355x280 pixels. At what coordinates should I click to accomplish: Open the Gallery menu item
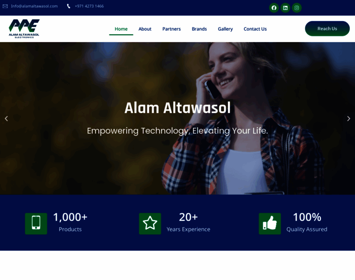[225, 29]
